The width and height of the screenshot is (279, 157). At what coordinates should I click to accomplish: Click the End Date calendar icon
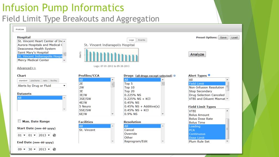[x=54, y=149]
